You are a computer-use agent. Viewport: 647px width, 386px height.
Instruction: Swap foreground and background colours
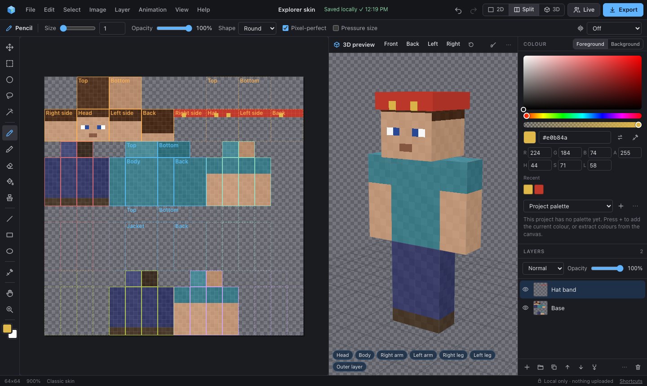620,137
